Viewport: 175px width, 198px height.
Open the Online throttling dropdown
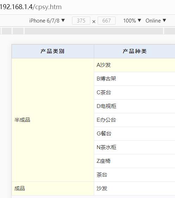pos(156,21)
